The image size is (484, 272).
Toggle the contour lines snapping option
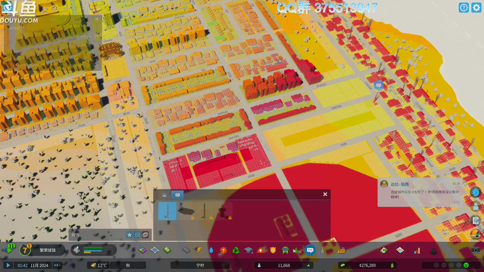click(x=145, y=235)
